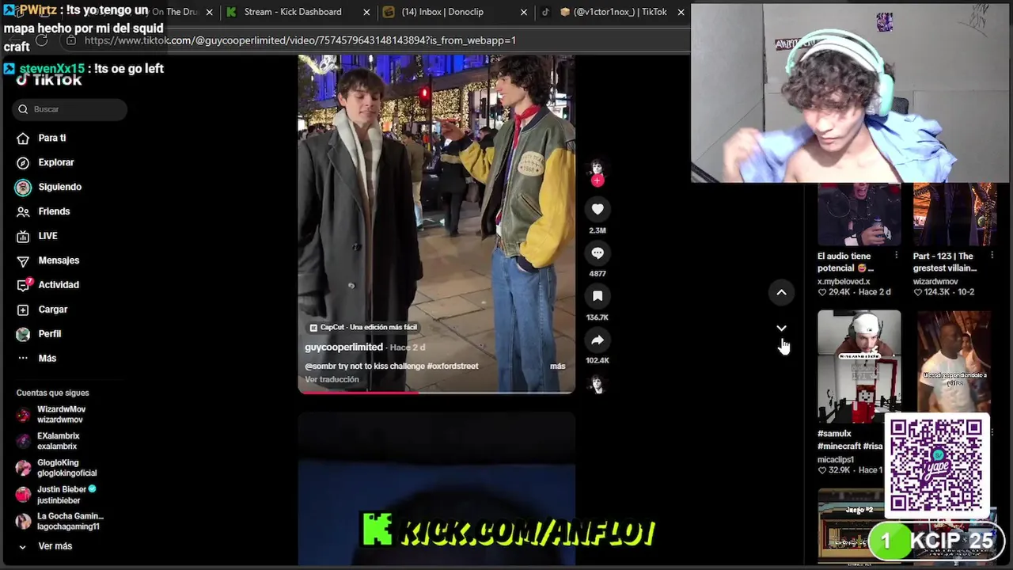Open 'El audio tiene potencial' video thumbnail
Image resolution: width=1013 pixels, height=570 pixels.
pyautogui.click(x=859, y=214)
